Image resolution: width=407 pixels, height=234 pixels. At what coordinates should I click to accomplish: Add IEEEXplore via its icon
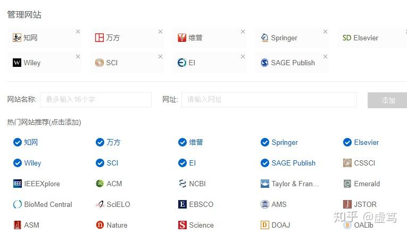(18, 184)
